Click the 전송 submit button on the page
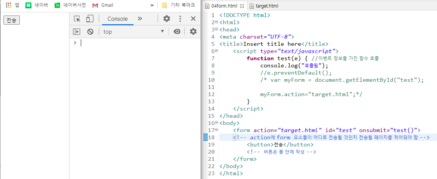 11,20
